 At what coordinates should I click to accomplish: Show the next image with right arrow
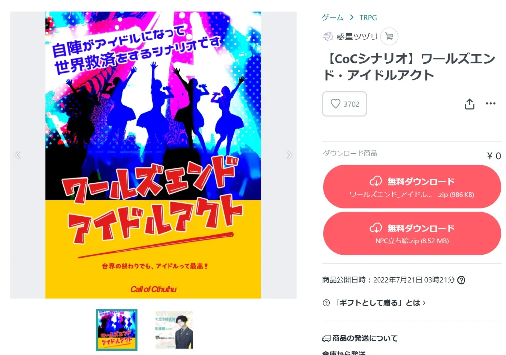click(x=289, y=155)
